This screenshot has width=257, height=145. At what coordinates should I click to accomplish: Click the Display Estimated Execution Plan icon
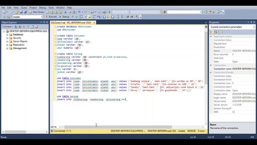click(x=81, y=17)
